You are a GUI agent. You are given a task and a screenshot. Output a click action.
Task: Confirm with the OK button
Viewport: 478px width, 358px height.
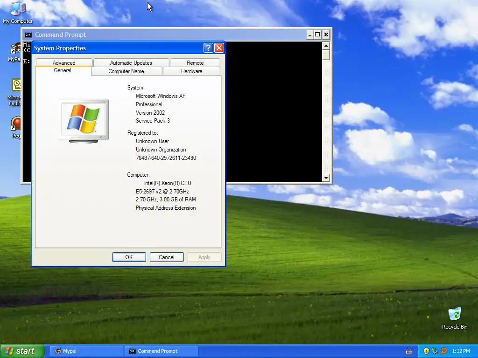pyautogui.click(x=129, y=257)
